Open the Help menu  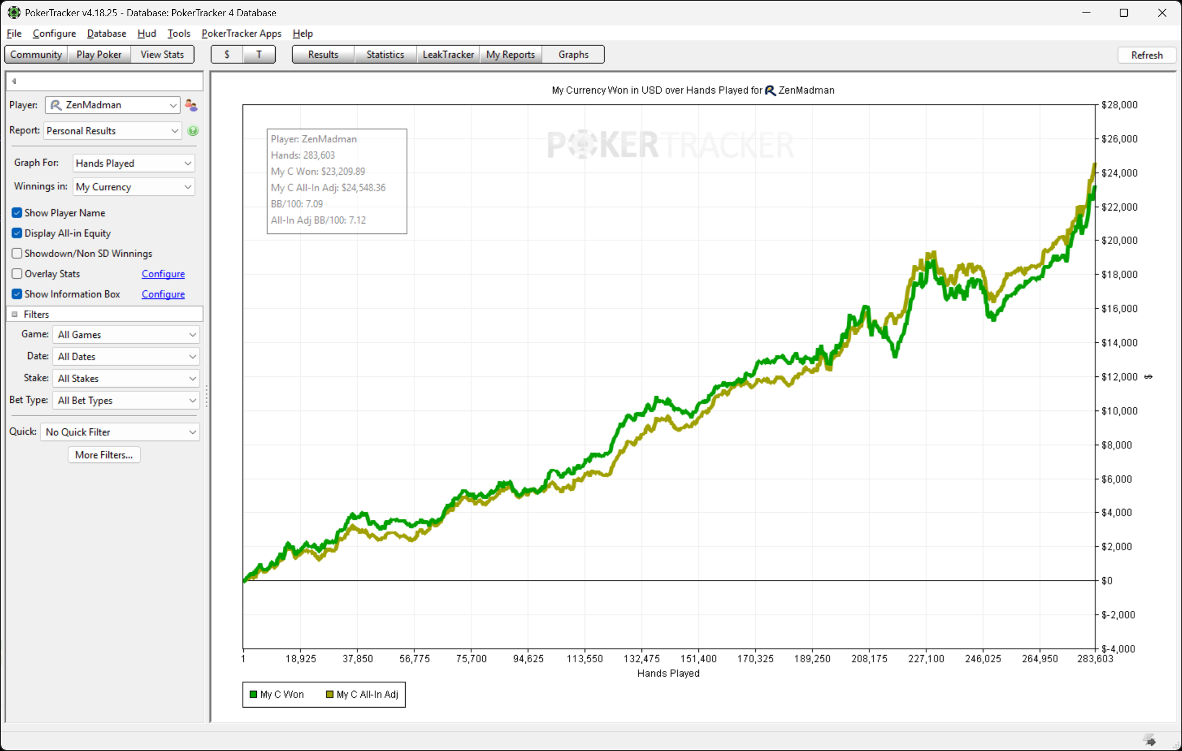303,34
